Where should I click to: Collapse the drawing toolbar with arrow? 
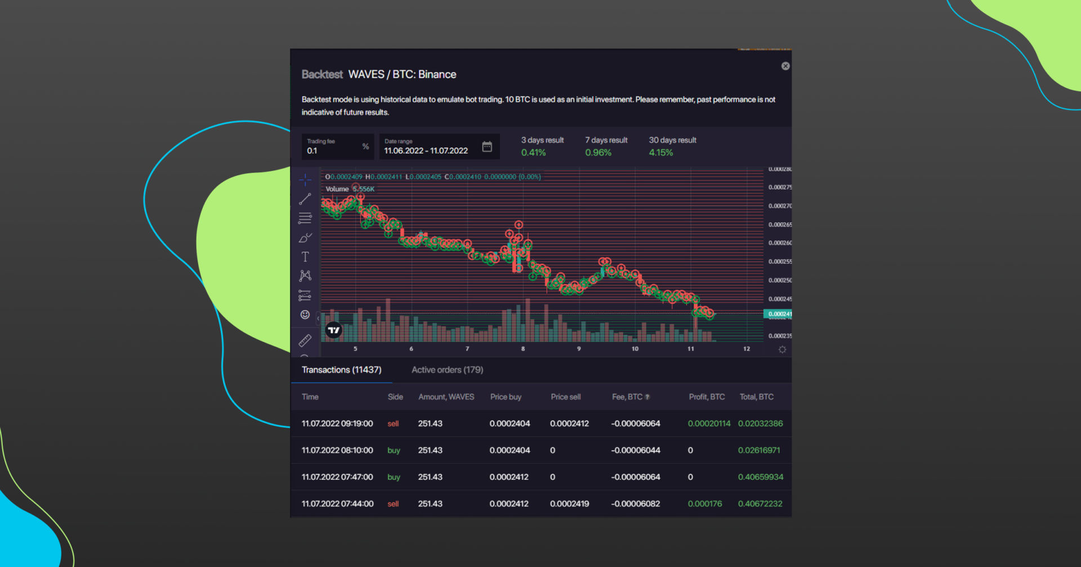[318, 318]
